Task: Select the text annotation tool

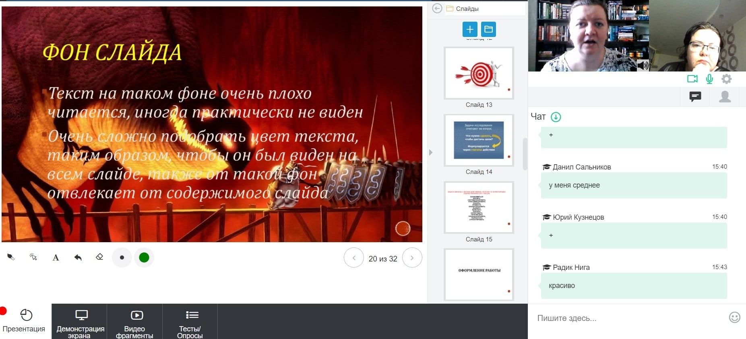Action: click(x=56, y=257)
